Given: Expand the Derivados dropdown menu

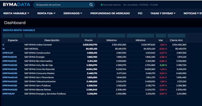Looking at the screenshot, I should pyautogui.click(x=73, y=13).
